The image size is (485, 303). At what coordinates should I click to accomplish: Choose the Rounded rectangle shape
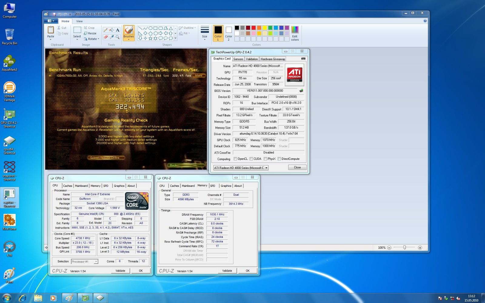[161, 28]
